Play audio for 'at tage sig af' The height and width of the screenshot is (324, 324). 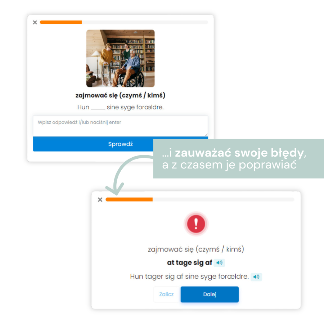point(219,263)
